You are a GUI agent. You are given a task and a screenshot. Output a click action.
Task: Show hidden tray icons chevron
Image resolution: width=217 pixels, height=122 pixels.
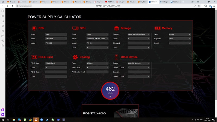193,120
